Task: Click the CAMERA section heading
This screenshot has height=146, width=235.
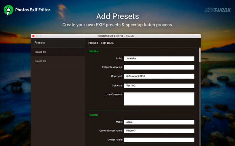Action: [x=94, y=115]
